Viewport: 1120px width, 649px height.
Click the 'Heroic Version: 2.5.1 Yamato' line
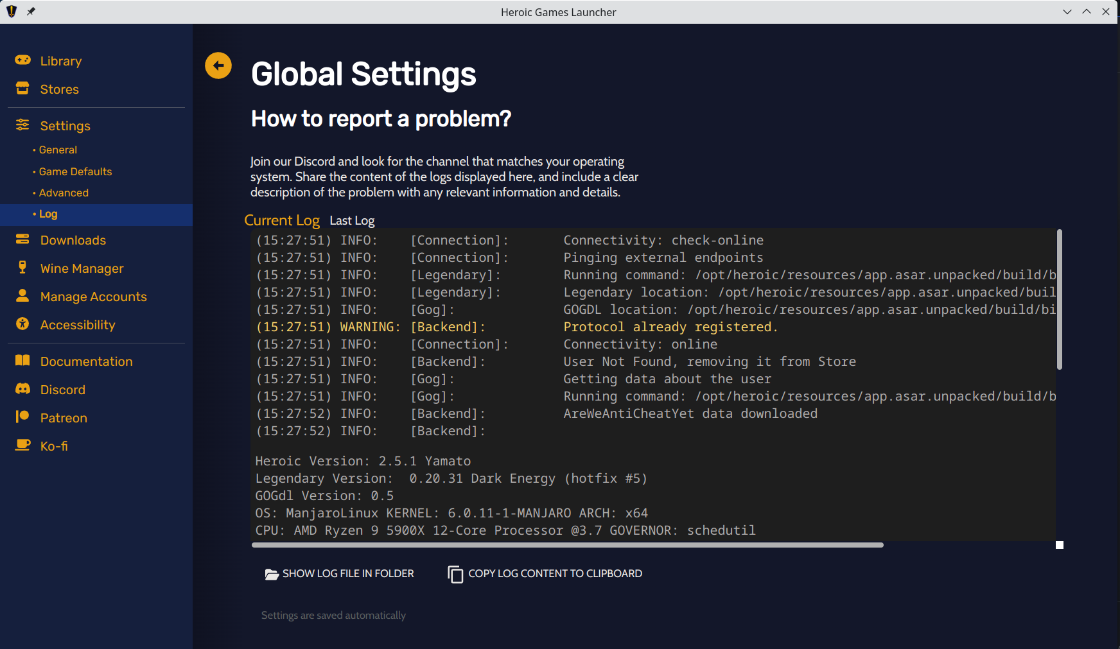(363, 461)
